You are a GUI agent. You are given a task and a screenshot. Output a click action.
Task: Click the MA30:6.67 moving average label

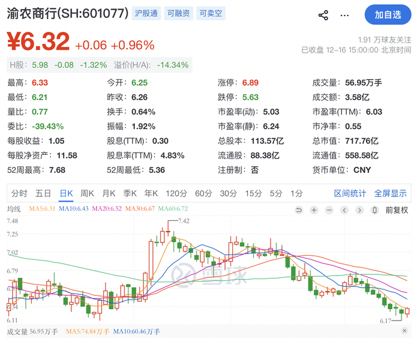[140, 208]
